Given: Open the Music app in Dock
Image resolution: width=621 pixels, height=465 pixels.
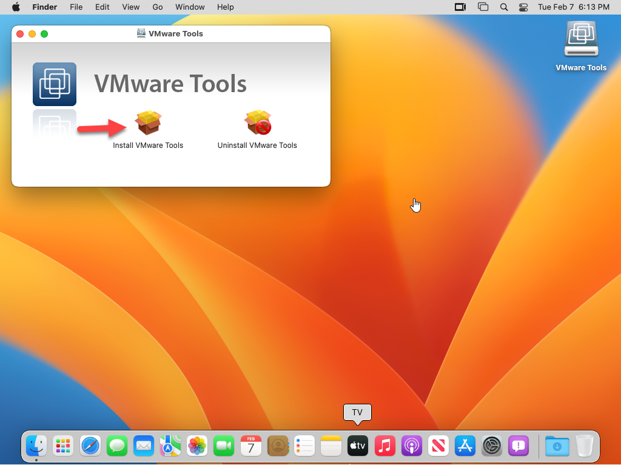Looking at the screenshot, I should 384,446.
